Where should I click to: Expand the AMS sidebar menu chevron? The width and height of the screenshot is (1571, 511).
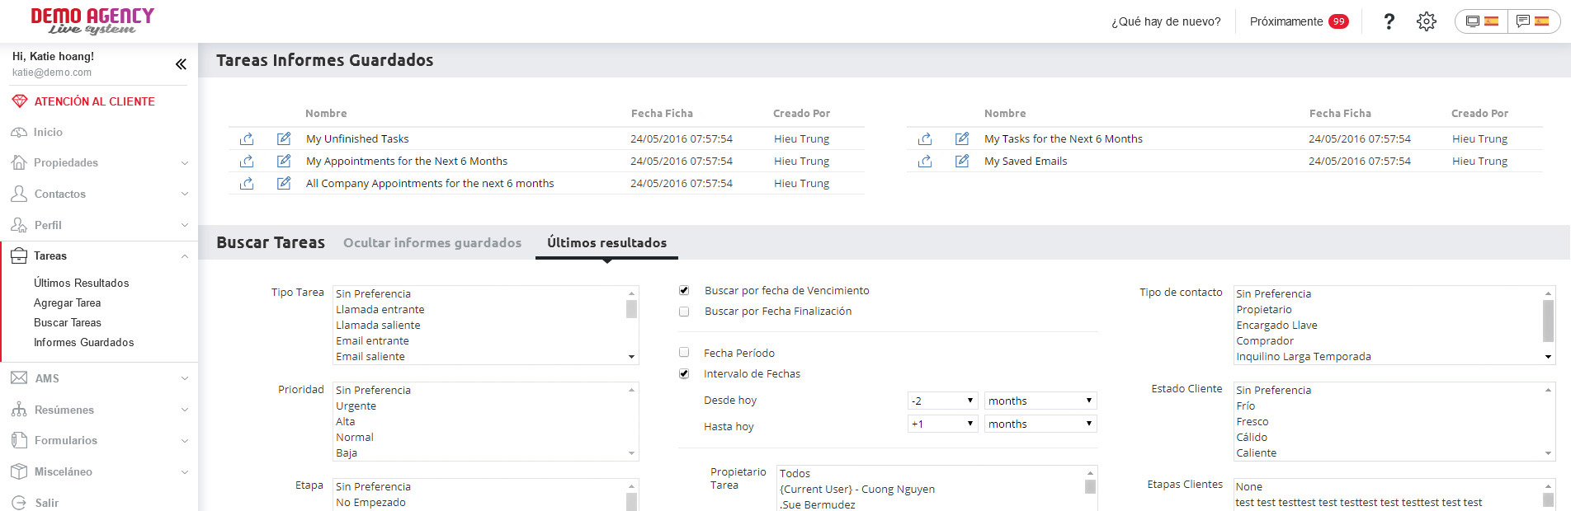pyautogui.click(x=185, y=378)
